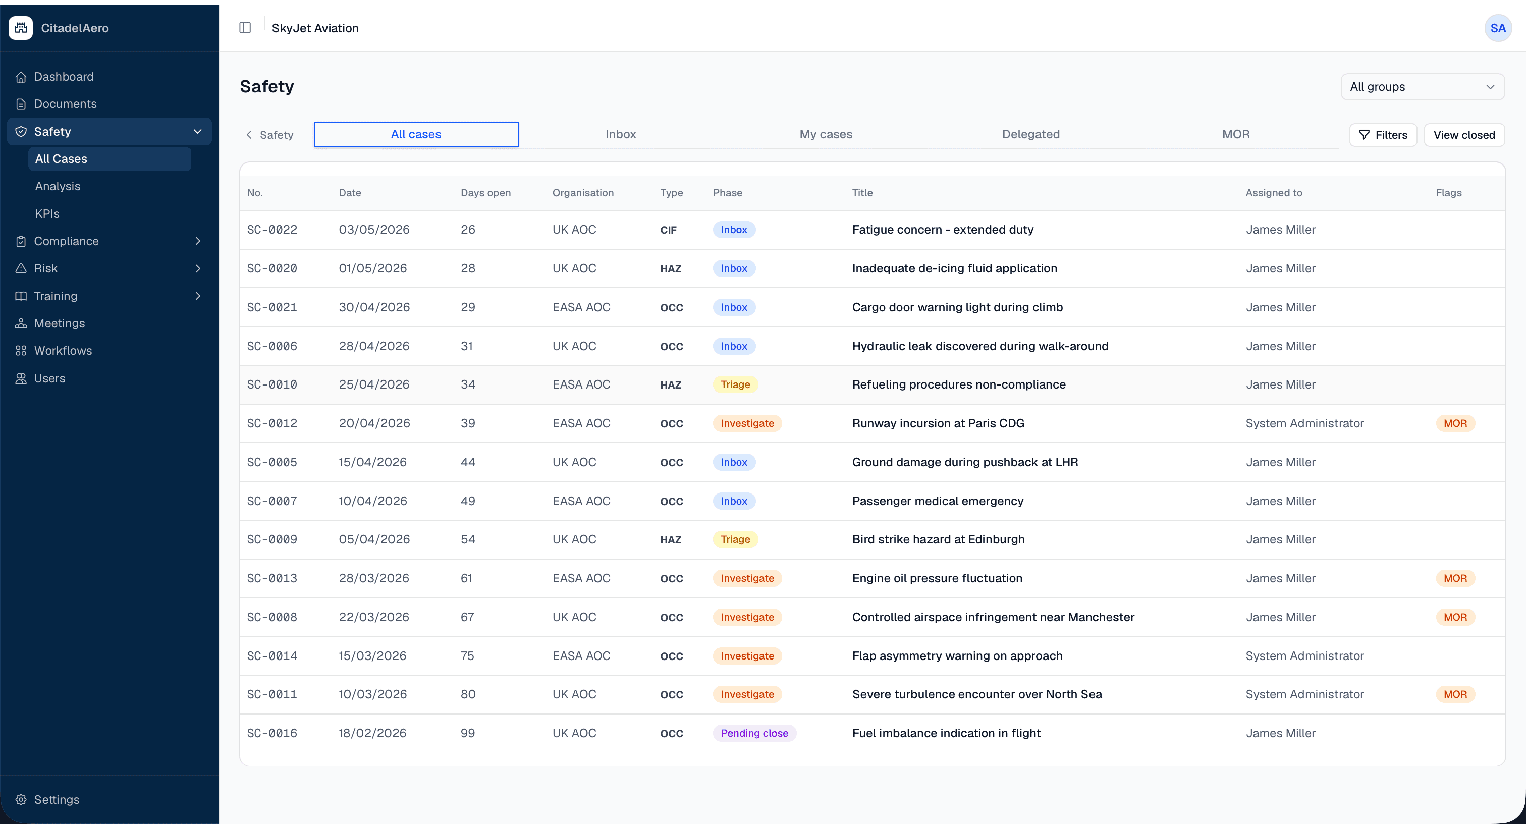Image resolution: width=1526 pixels, height=824 pixels.
Task: Click the Inbox badge on SC-0006 row
Action: [734, 346]
